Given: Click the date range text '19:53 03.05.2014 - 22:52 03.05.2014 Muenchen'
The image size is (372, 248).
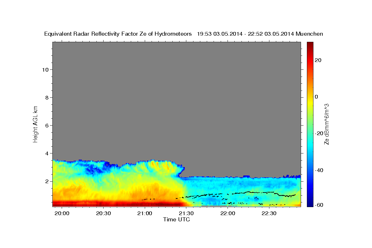Looking at the screenshot, I should pyautogui.click(x=260, y=34).
